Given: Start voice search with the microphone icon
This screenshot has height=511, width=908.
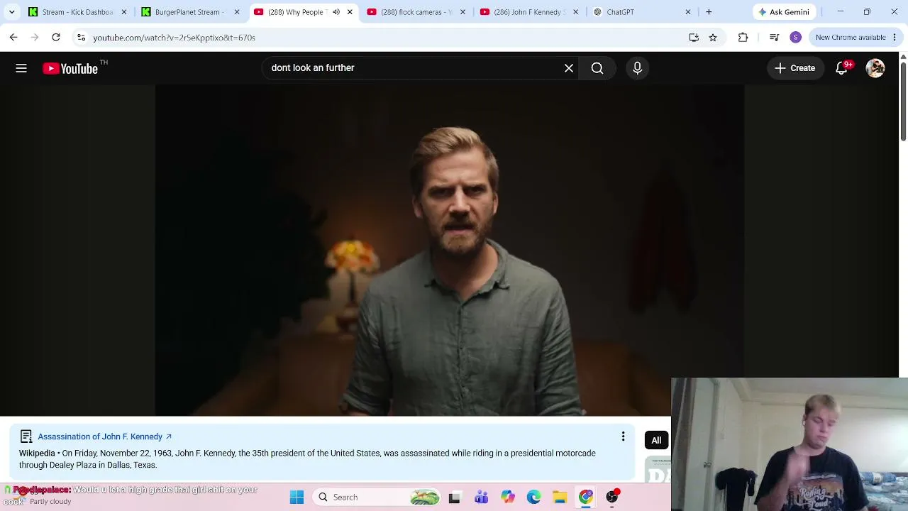Looking at the screenshot, I should click(637, 68).
